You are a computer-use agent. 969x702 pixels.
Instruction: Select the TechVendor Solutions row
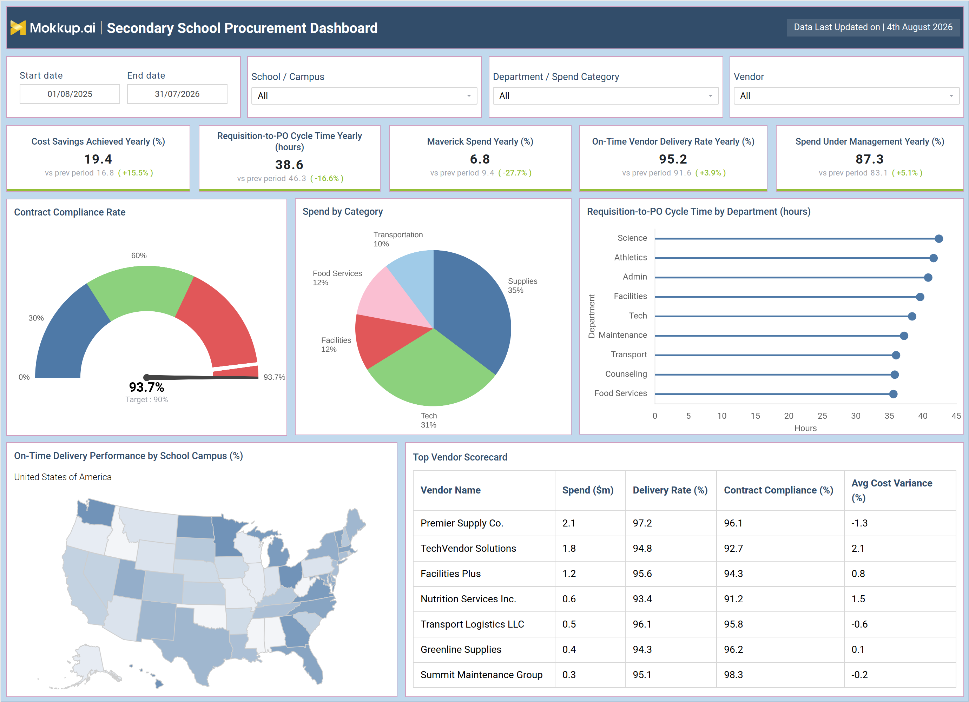pos(684,548)
